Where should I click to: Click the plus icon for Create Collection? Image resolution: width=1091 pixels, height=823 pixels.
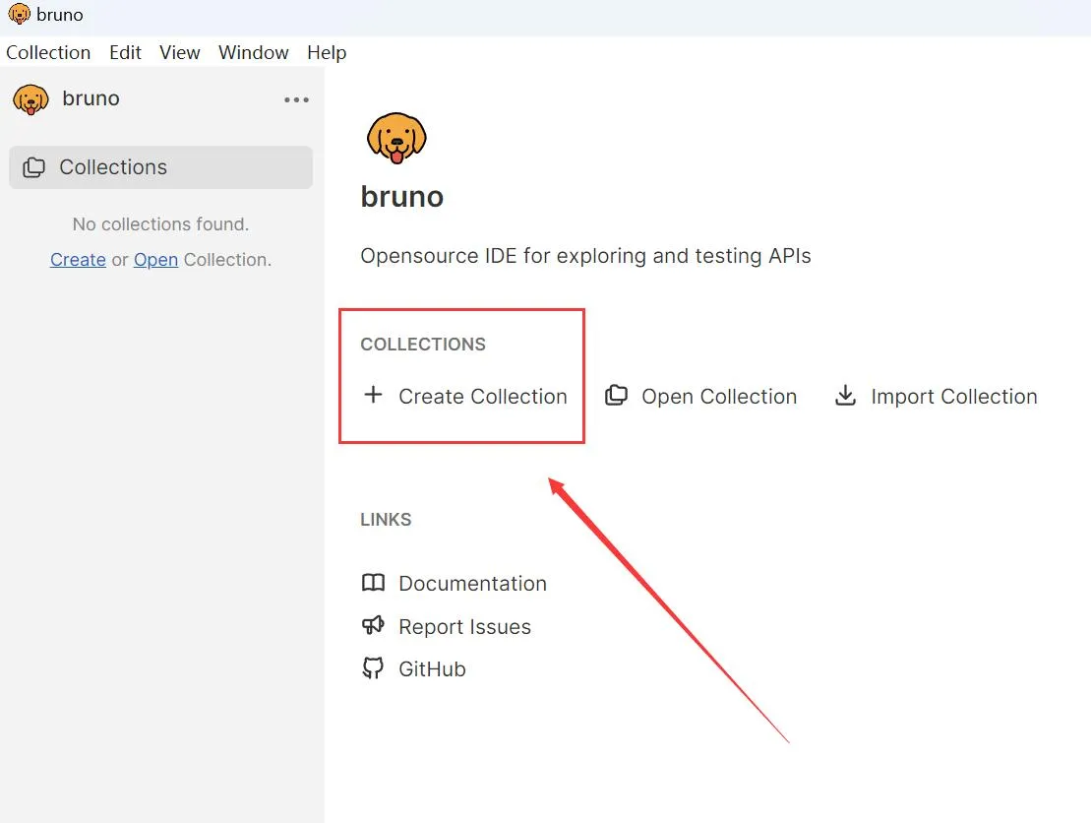373,396
